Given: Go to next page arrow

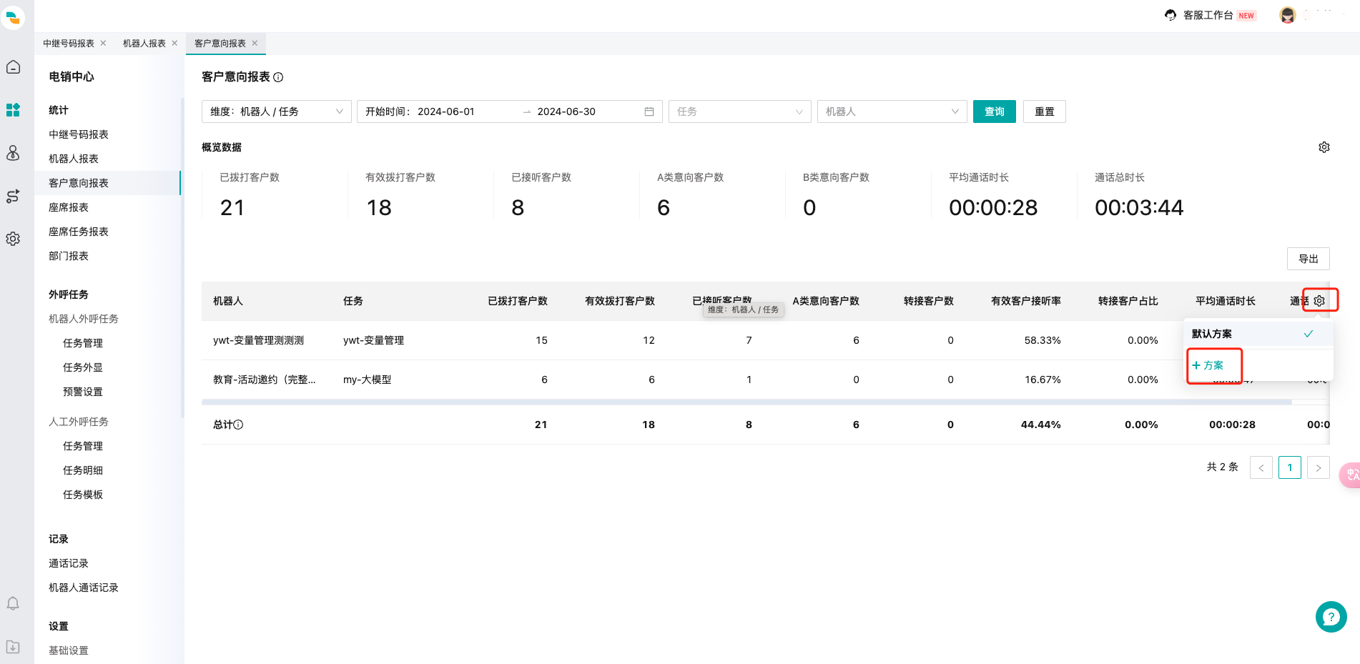Looking at the screenshot, I should pyautogui.click(x=1319, y=467).
